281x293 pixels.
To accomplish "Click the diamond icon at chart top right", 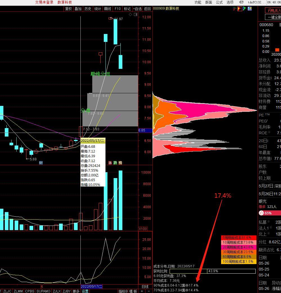I will coord(131,14).
